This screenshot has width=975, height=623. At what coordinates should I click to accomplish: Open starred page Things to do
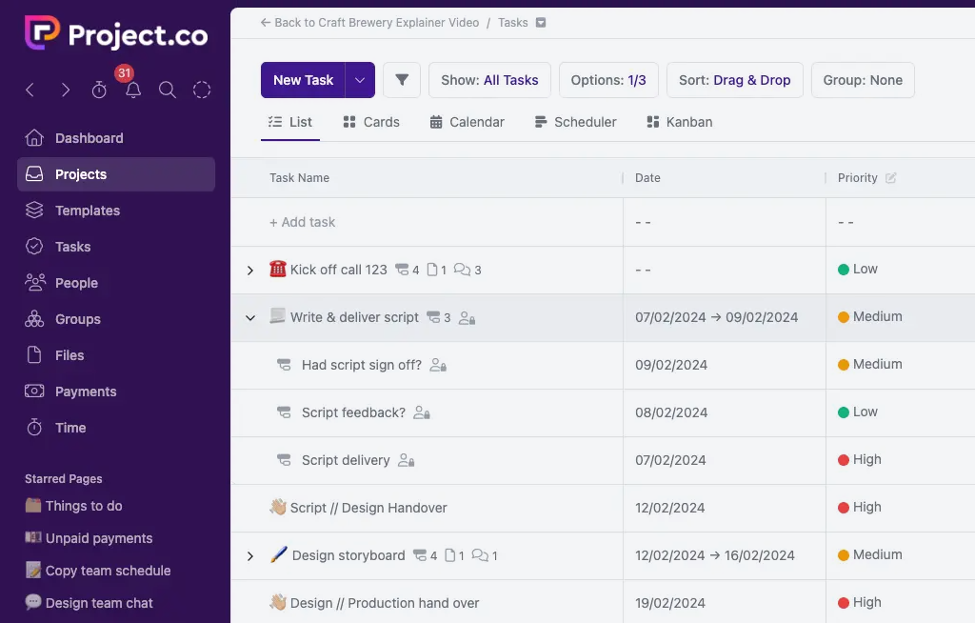[x=73, y=506]
